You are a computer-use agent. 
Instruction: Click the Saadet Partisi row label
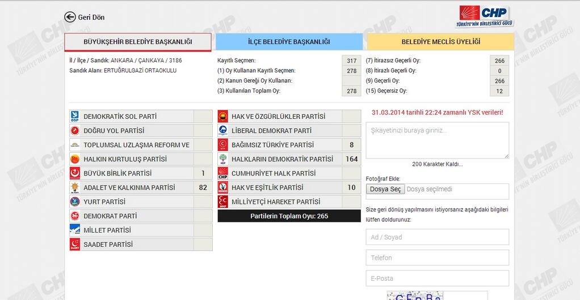[x=108, y=245]
